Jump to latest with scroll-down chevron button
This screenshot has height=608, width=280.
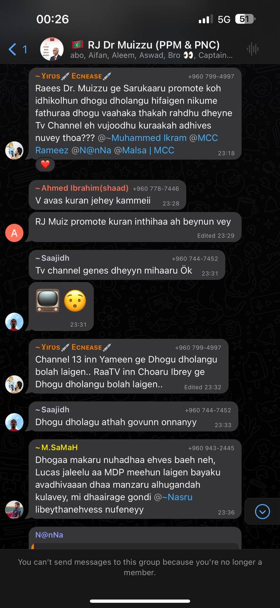click(262, 511)
